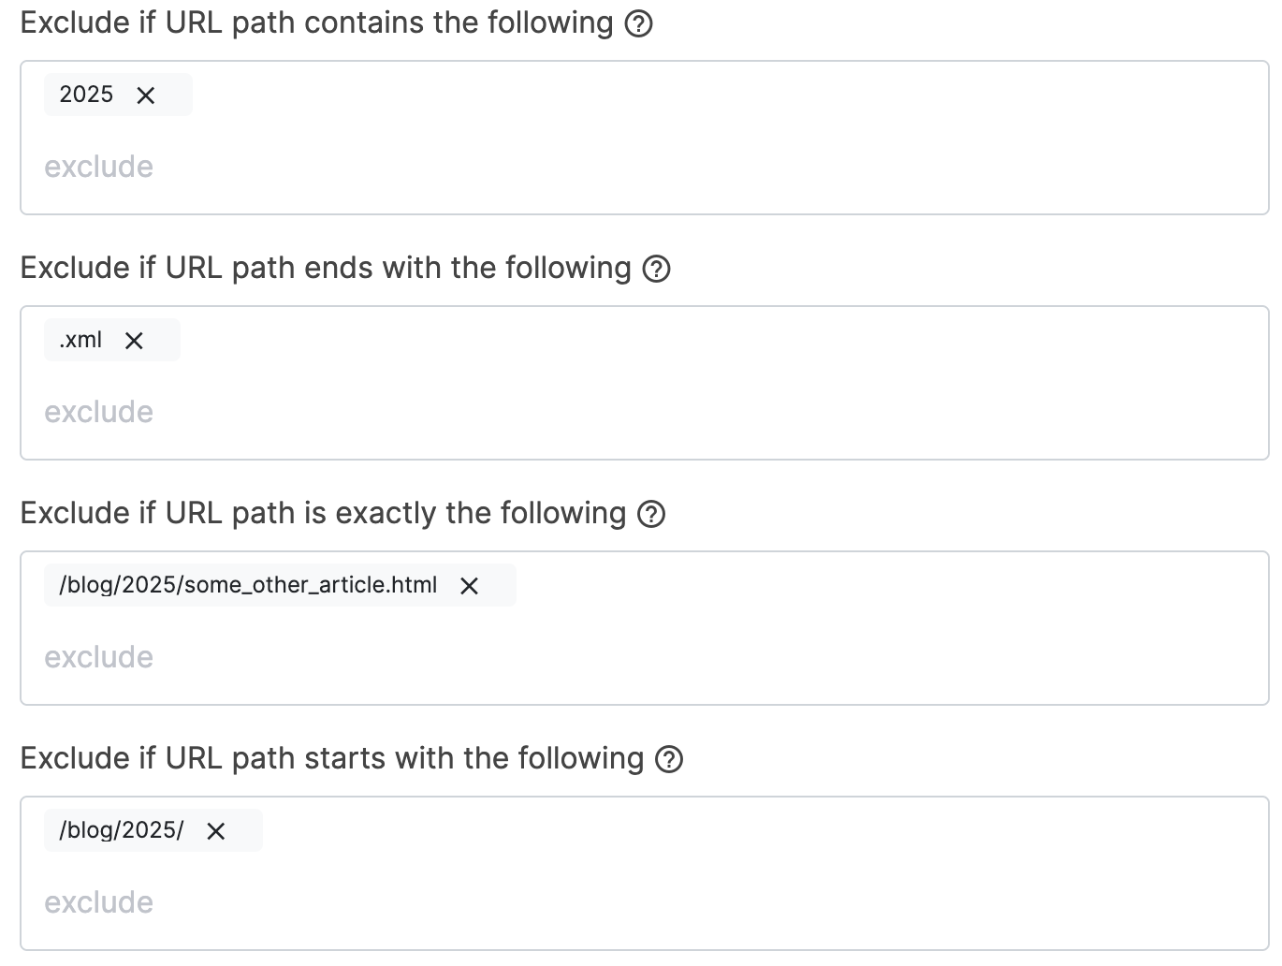Focus the exclude input under 'path starts with'
This screenshot has width=1282, height=966.
pyautogui.click(x=374, y=902)
